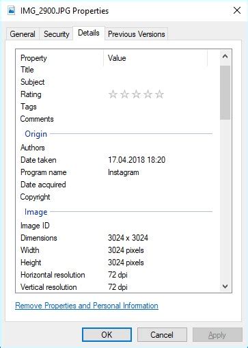Image resolution: width=248 pixels, height=348 pixels.
Task: Set rating to three stars
Action: [x=136, y=94]
